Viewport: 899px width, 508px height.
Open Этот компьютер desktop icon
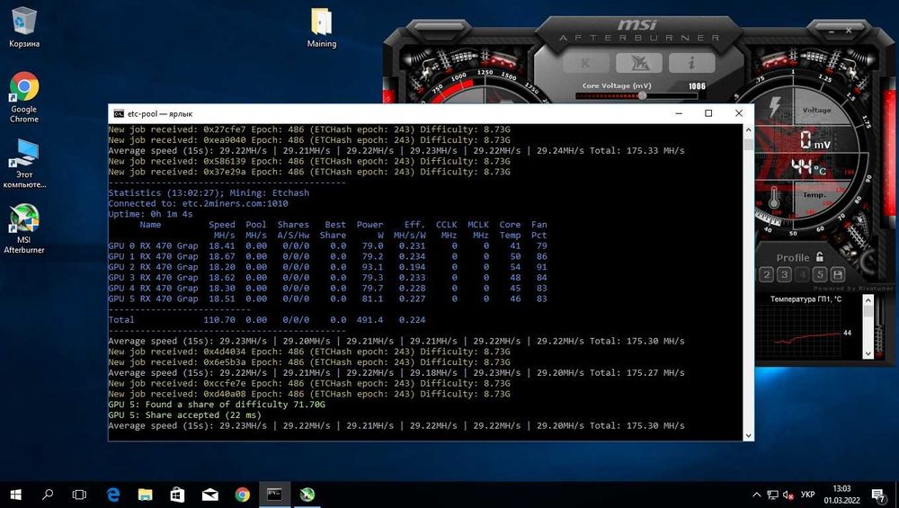click(x=23, y=164)
